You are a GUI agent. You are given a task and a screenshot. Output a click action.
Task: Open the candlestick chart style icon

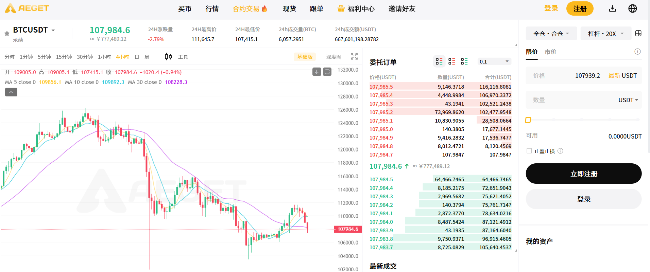[x=168, y=57]
